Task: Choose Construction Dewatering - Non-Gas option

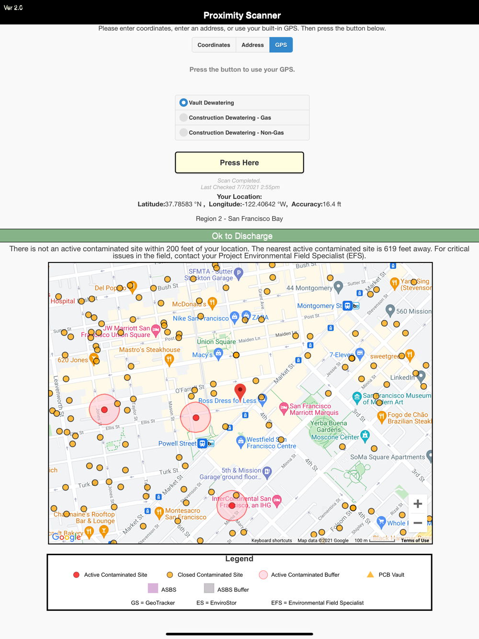Action: [242, 133]
